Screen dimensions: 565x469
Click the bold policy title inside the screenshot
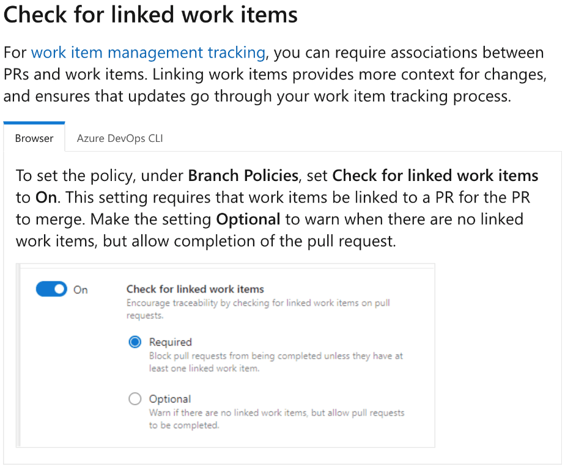click(x=195, y=289)
